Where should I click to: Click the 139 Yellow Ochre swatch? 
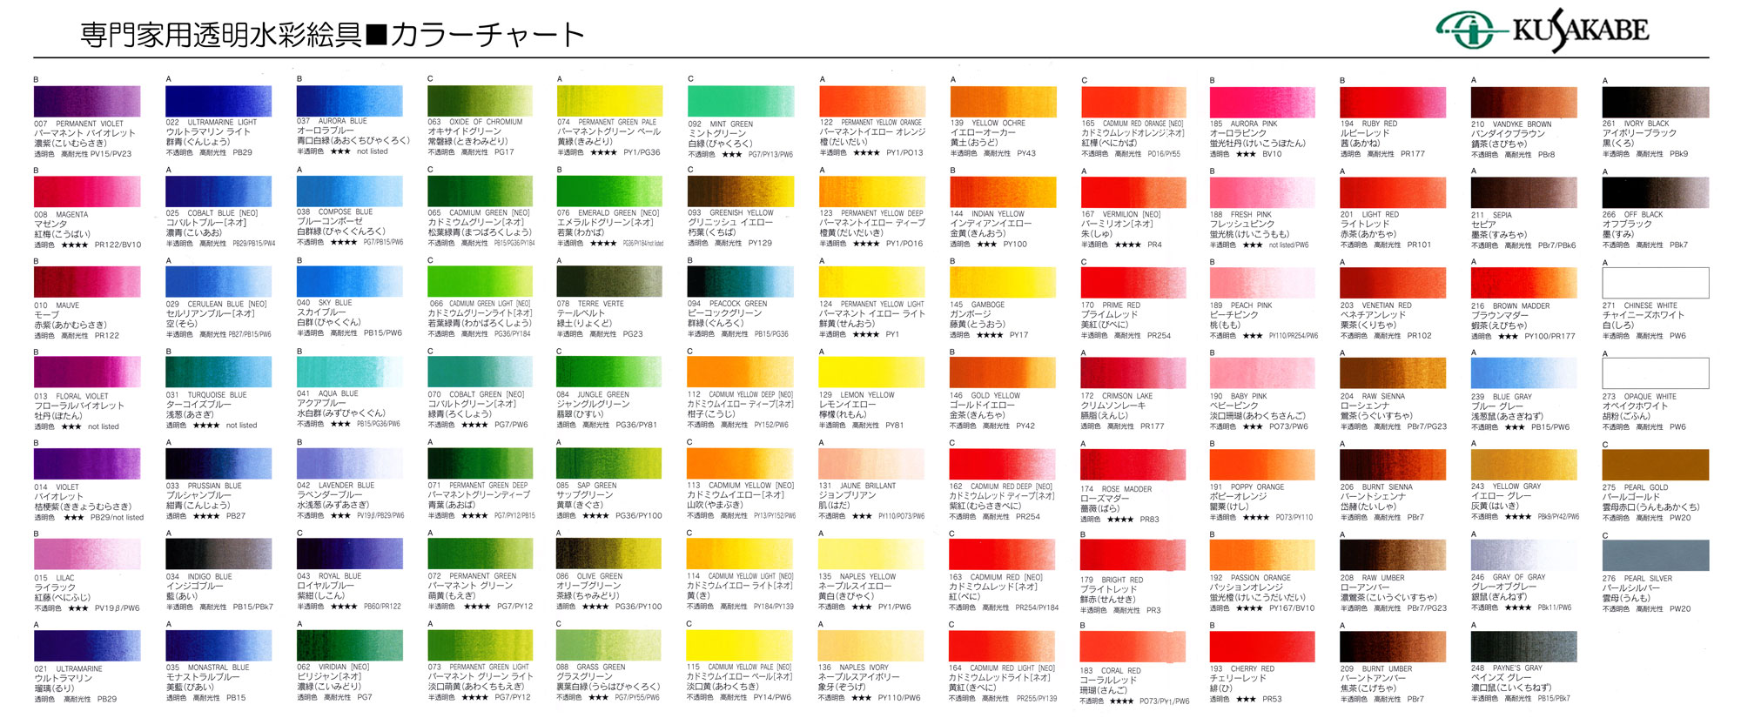(x=1003, y=102)
